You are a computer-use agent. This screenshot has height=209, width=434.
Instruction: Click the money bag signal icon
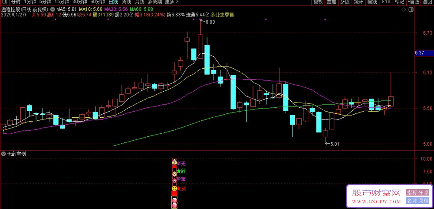click(174, 161)
